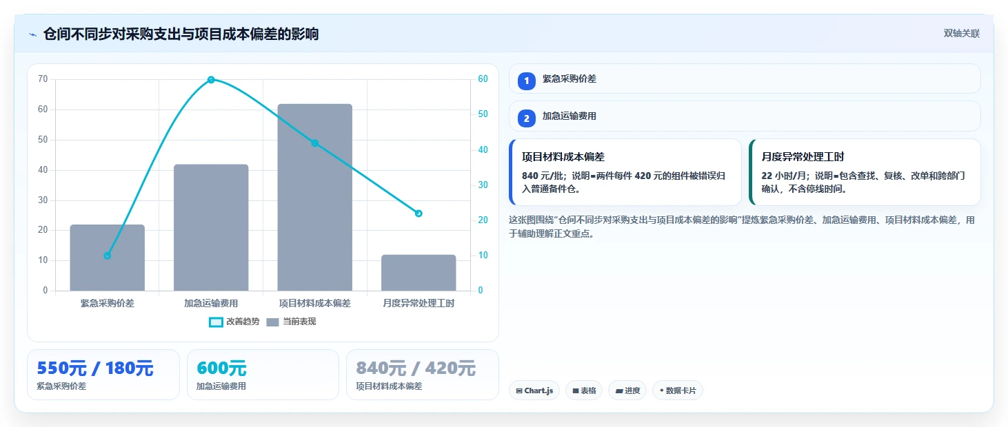Screen dimensions: 1008x427
Task: Toggle 改善趋势 legend entry
Action: [234, 322]
